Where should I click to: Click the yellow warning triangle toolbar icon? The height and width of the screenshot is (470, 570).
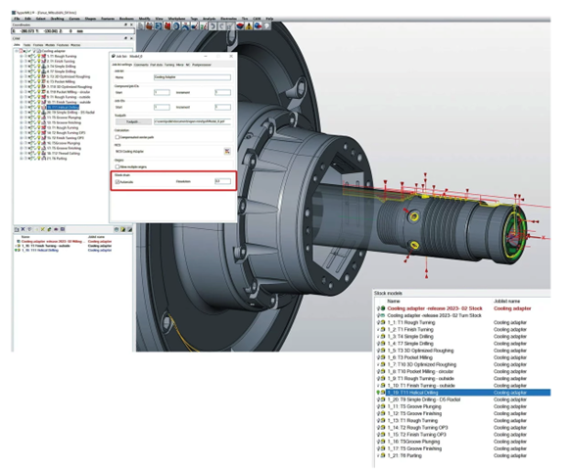[x=249, y=26]
